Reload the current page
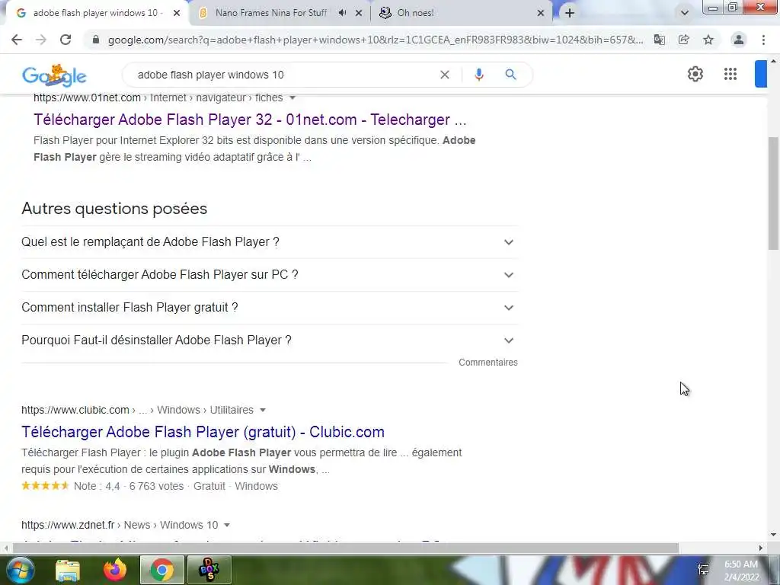This screenshot has height=585, width=780. pyautogui.click(x=66, y=40)
